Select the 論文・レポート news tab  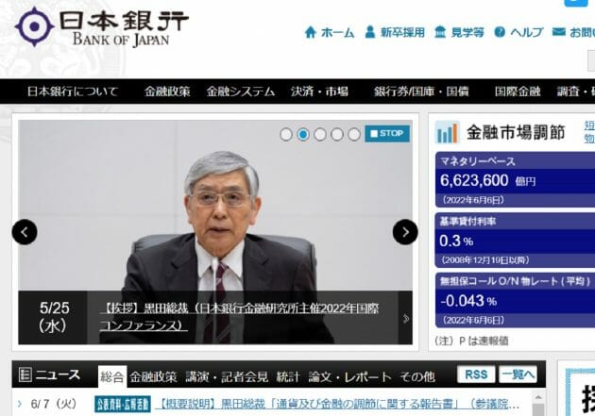coord(349,376)
